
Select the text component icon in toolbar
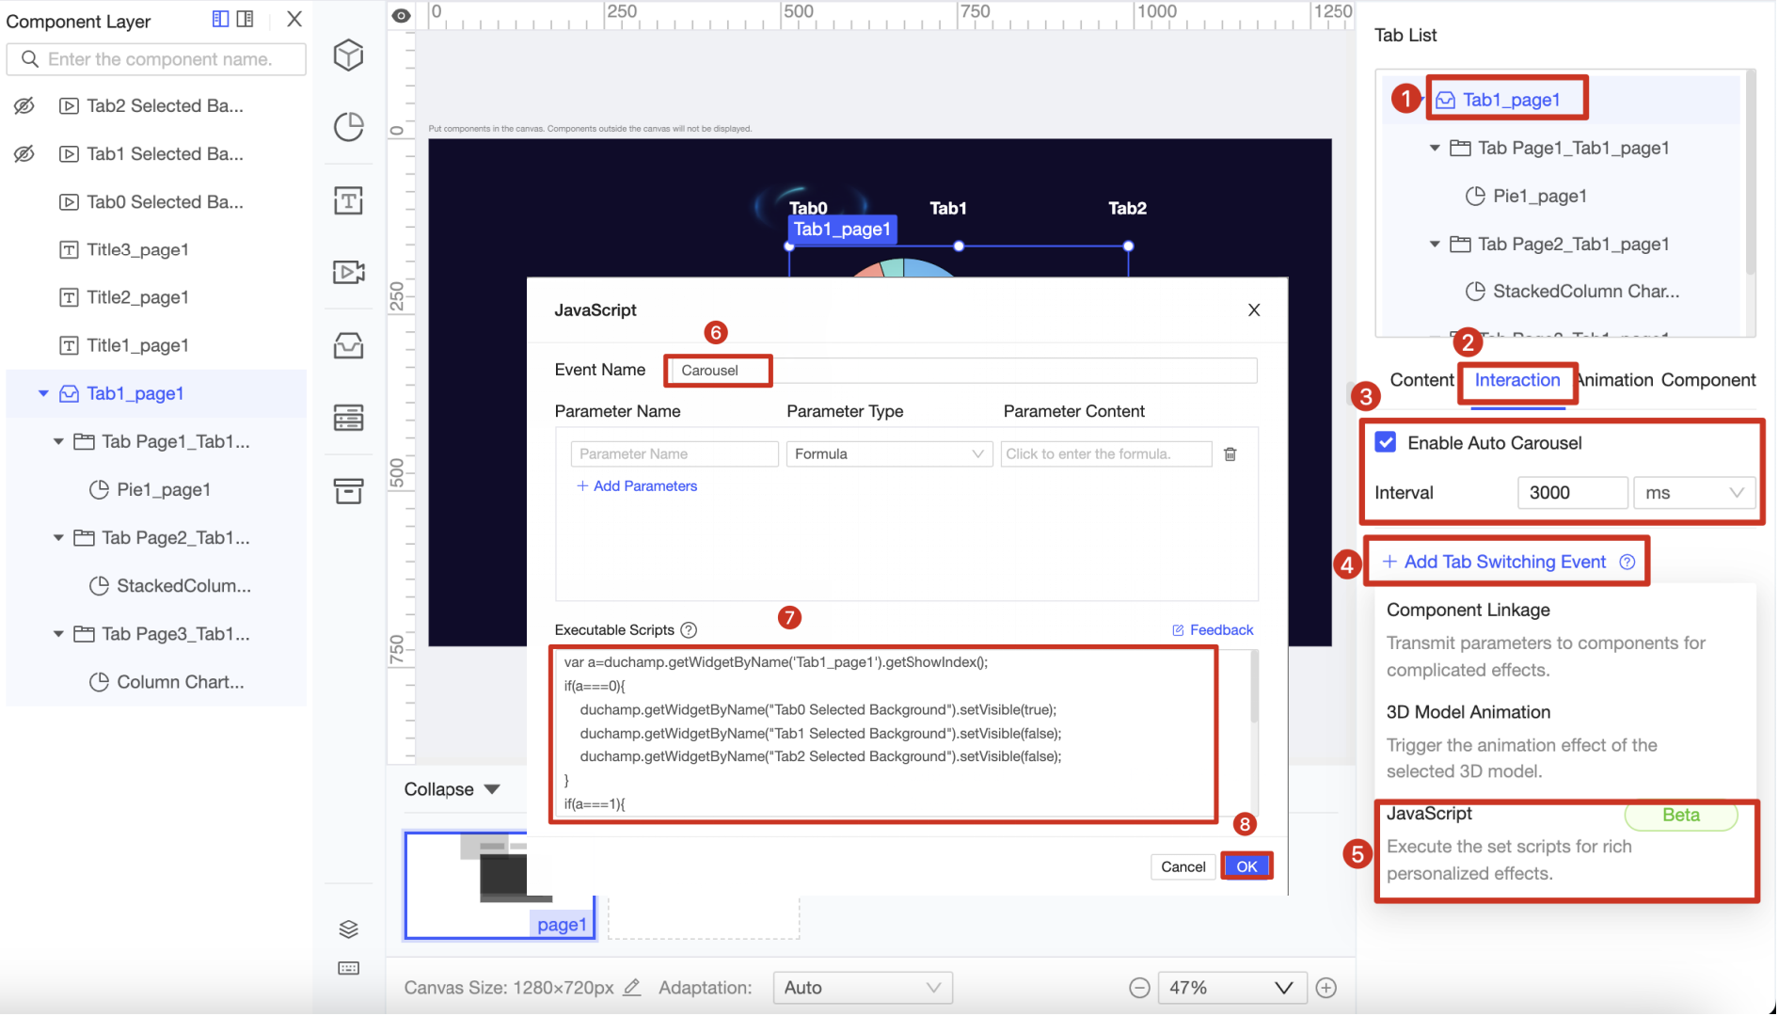(348, 200)
